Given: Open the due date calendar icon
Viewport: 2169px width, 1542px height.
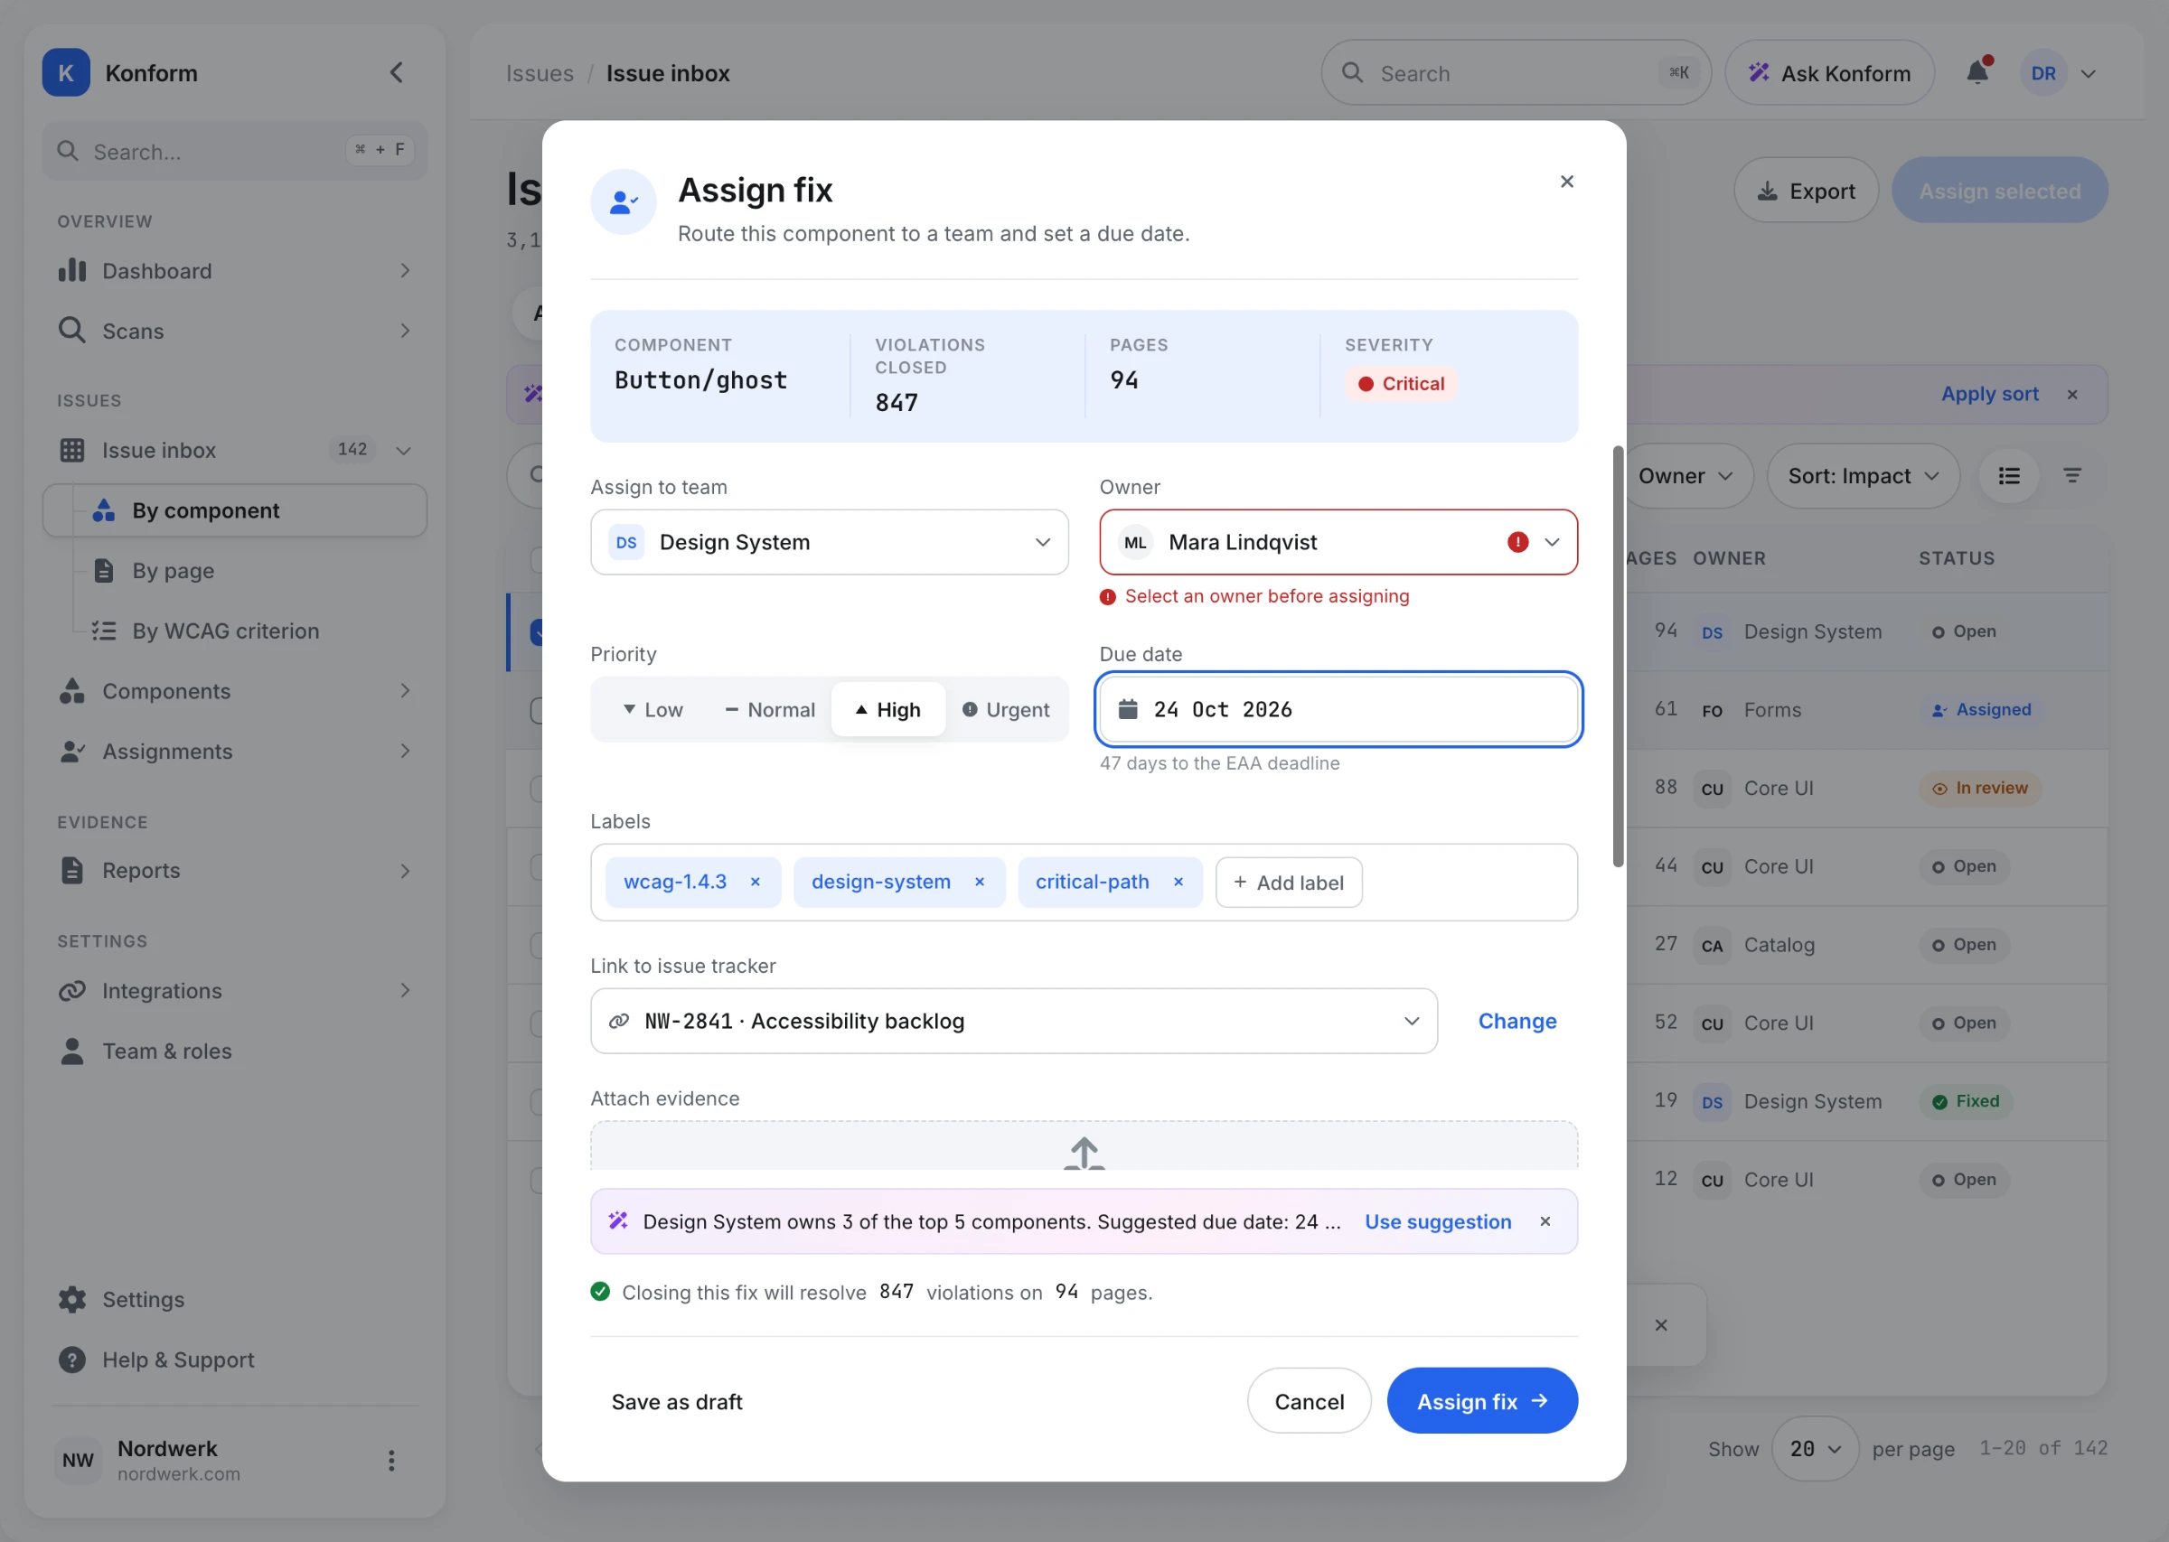Looking at the screenshot, I should (1128, 709).
